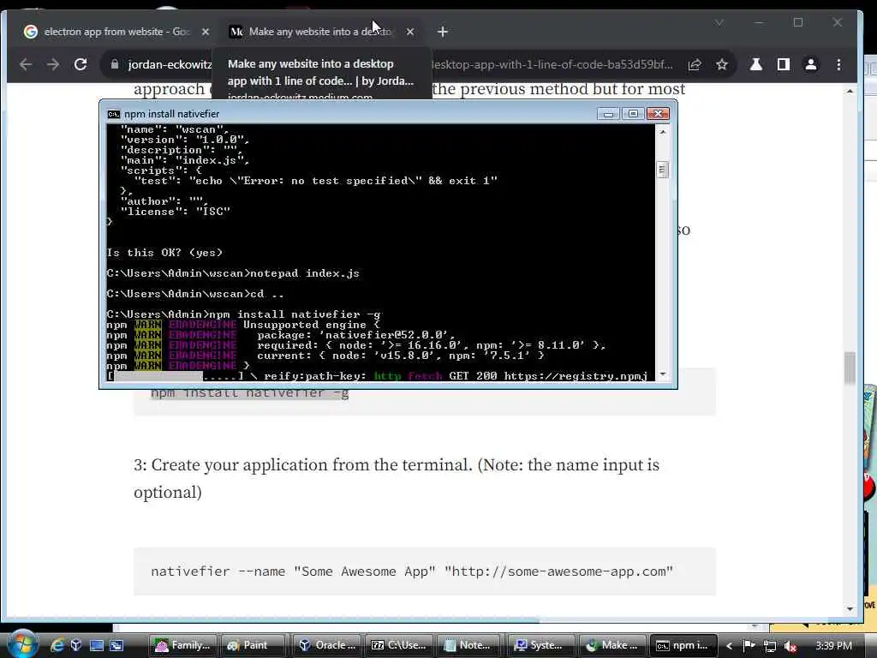Click the page scrollbar up arrow
Viewport: 877px width, 658px height.
click(x=850, y=91)
